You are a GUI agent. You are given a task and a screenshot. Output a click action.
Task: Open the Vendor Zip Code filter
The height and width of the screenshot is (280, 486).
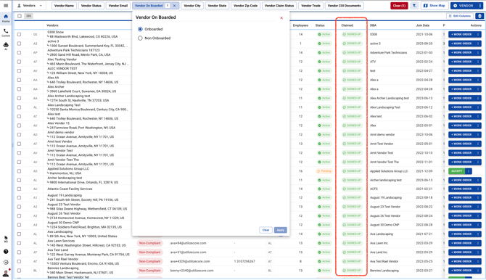(x=245, y=6)
